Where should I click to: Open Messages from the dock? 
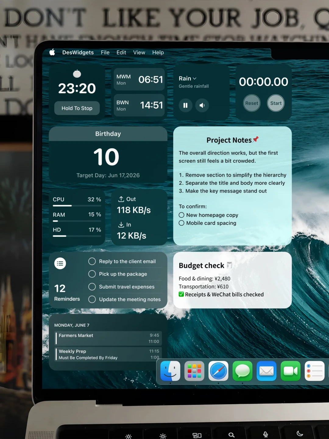(242, 371)
